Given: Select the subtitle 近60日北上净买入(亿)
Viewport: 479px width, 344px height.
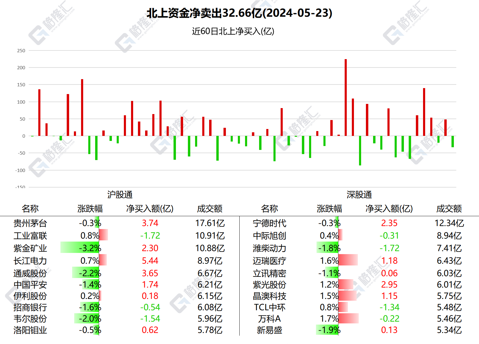Looking at the screenshot, I should pyautogui.click(x=233, y=31).
